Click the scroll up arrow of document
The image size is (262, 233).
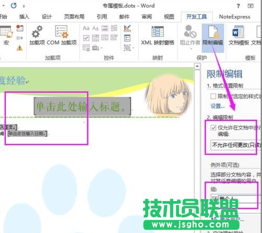(197, 66)
